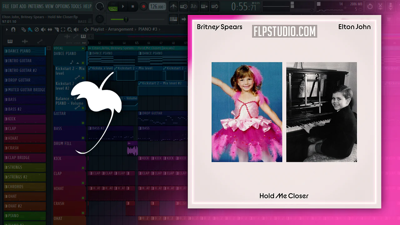Toggle the metronome icon
This screenshot has height=225, width=400.
(x=173, y=6)
